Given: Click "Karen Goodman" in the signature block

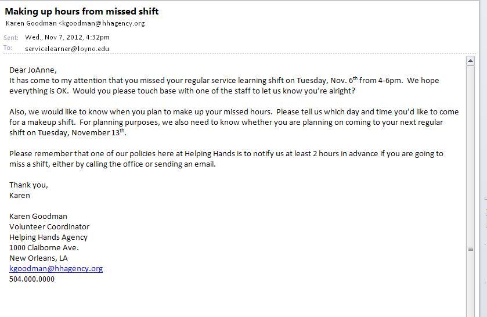Looking at the screenshot, I should (38, 216).
